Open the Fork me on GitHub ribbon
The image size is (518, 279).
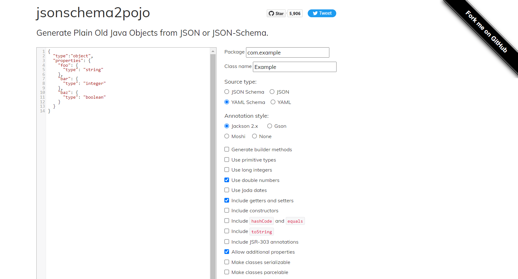[x=486, y=32]
